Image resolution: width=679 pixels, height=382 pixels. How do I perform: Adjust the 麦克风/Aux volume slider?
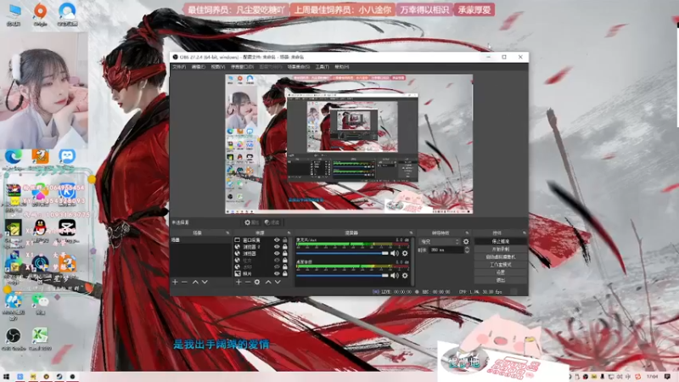coord(342,253)
